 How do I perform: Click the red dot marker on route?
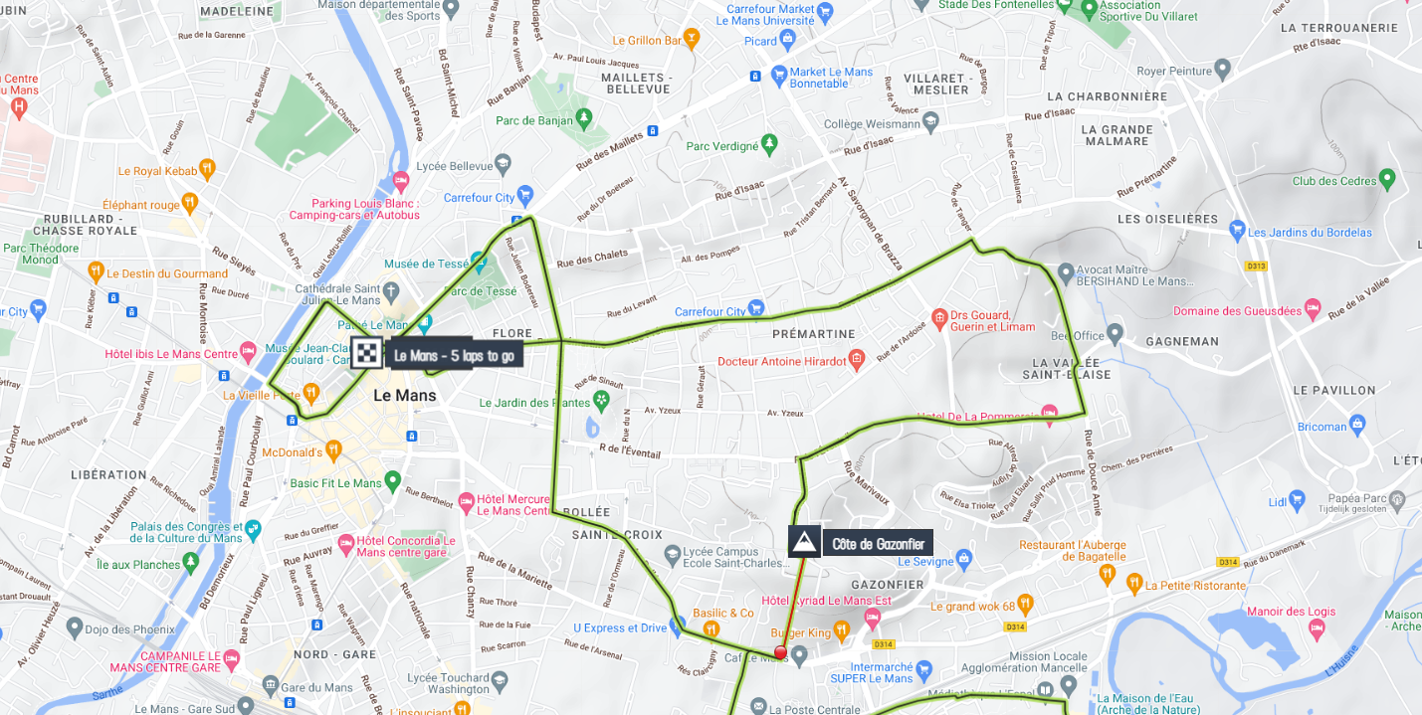[780, 652]
